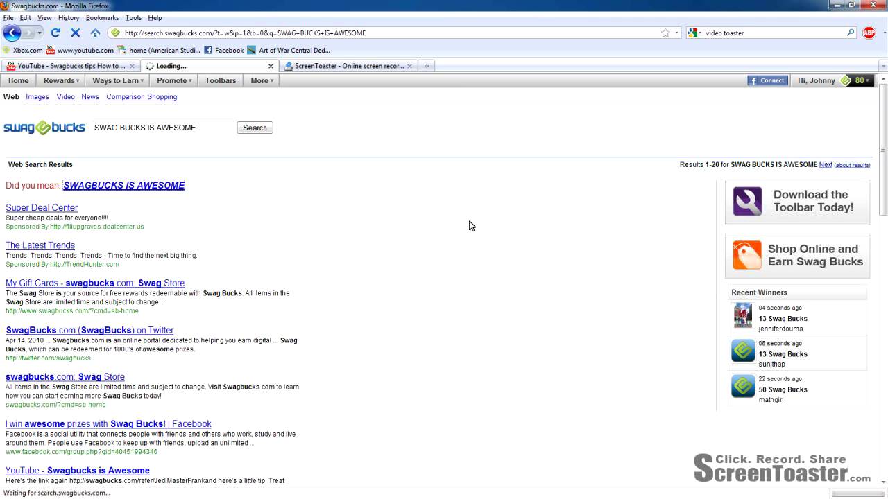Close the YouTube Swagbucks tips tab
Image resolution: width=888 pixels, height=499 pixels.
pyautogui.click(x=132, y=66)
